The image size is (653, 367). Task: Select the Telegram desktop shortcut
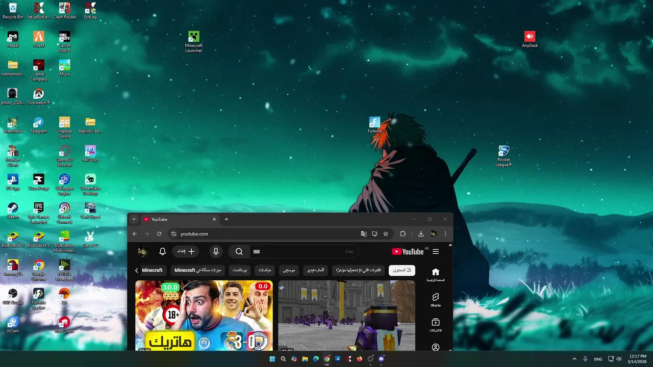tap(39, 125)
